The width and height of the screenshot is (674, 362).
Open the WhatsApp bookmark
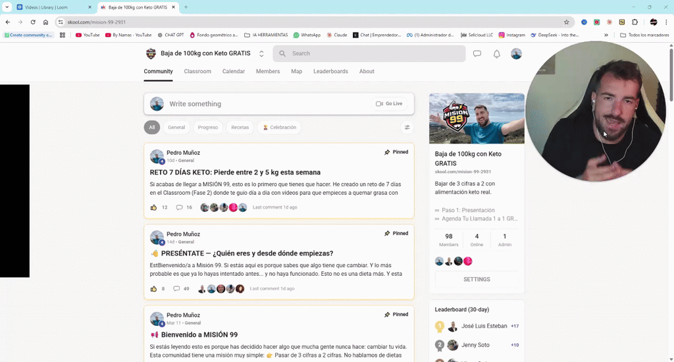pyautogui.click(x=307, y=35)
